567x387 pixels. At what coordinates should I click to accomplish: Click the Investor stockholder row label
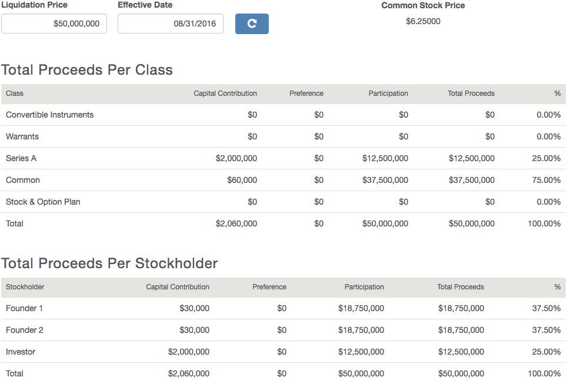21,352
